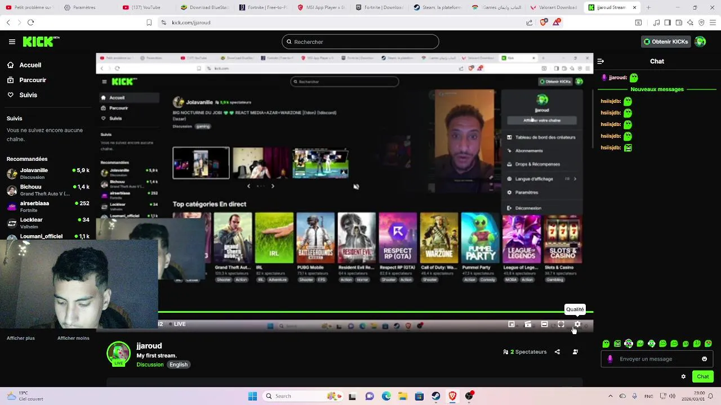Switch to the Paramètres browser tab
The height and width of the screenshot is (405, 721).
[87, 7]
